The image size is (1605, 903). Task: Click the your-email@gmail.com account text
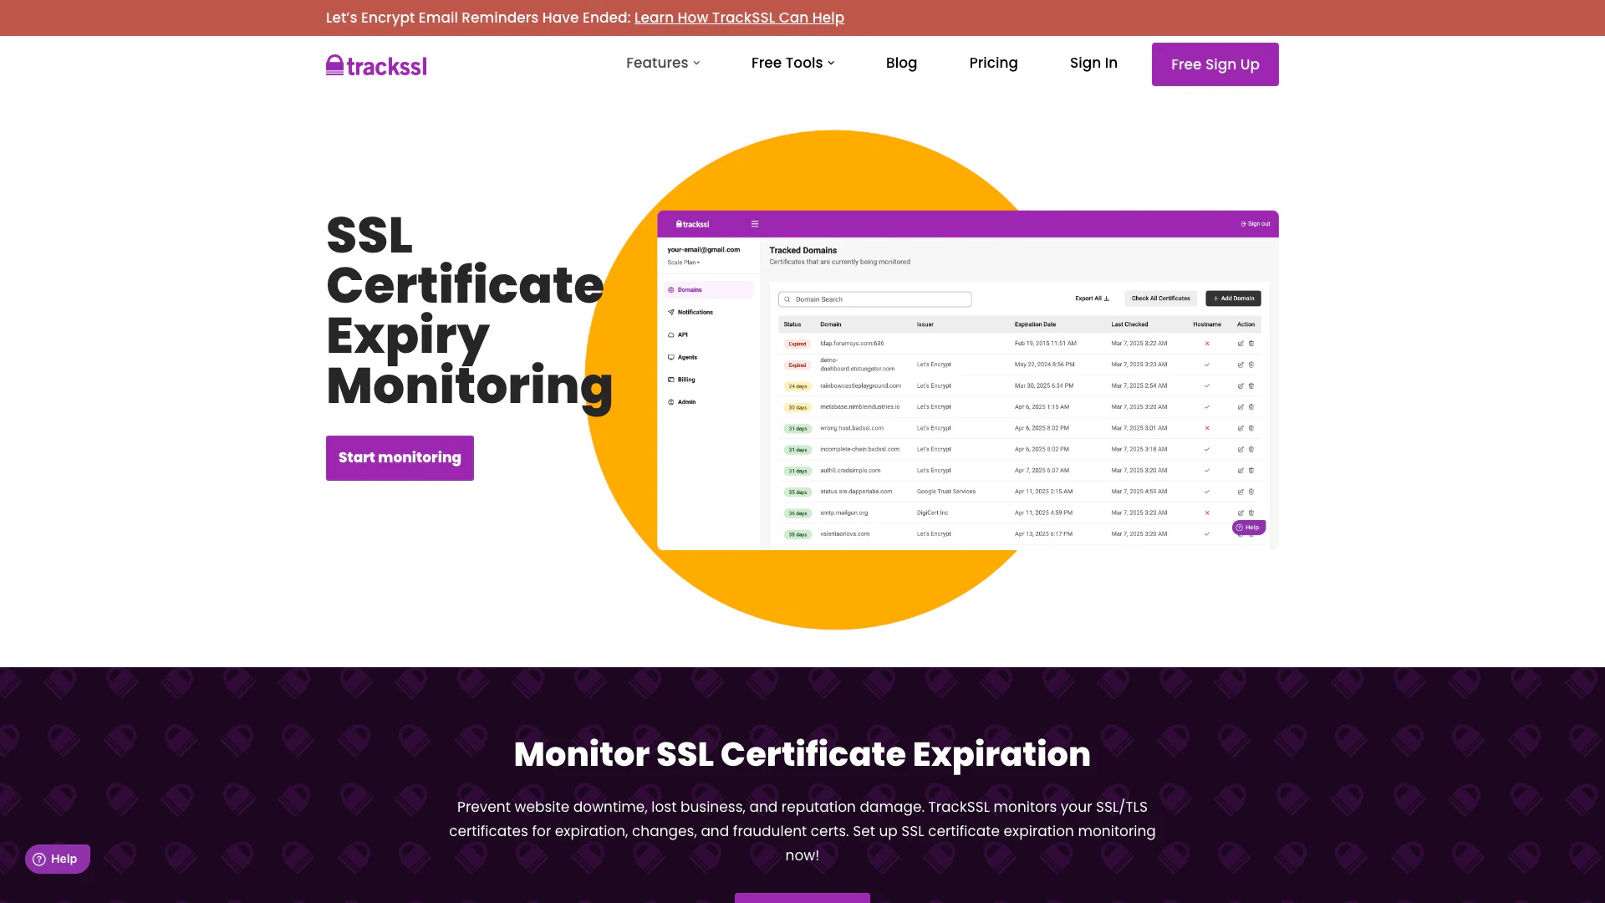[703, 250]
